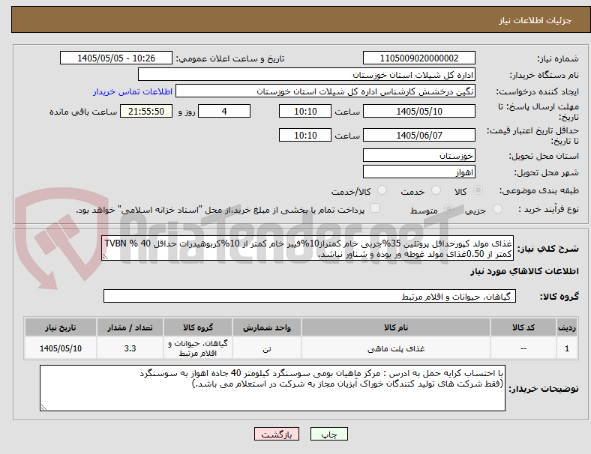Click the delivery city field اهواز
591x454 pixels.
coord(418,172)
